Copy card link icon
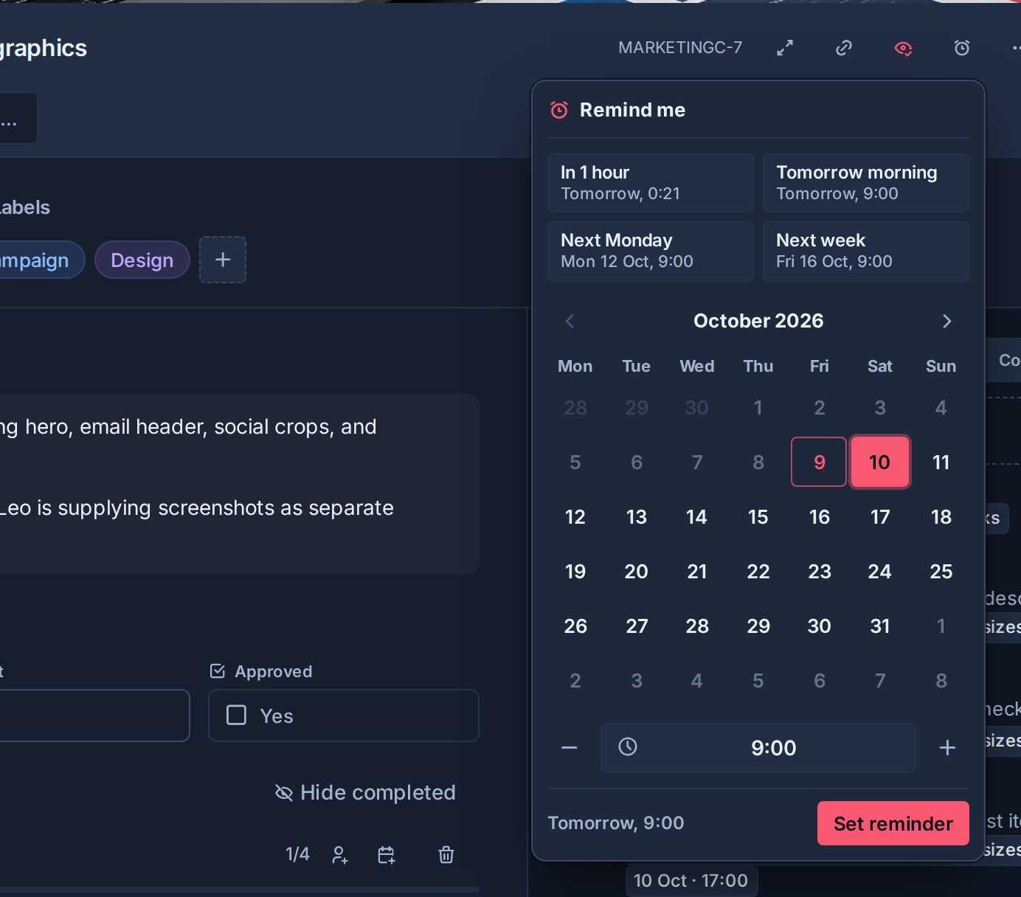The width and height of the screenshot is (1021, 897). (x=844, y=48)
